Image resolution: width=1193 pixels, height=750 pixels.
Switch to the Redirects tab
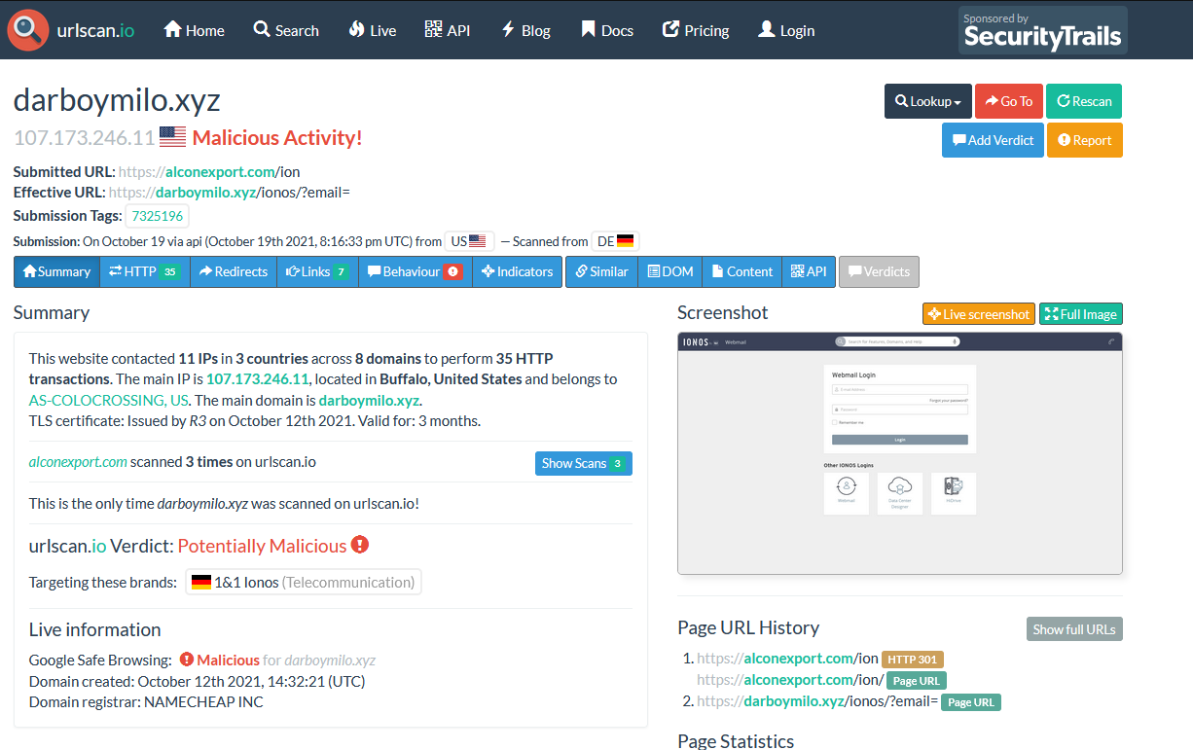coord(234,271)
